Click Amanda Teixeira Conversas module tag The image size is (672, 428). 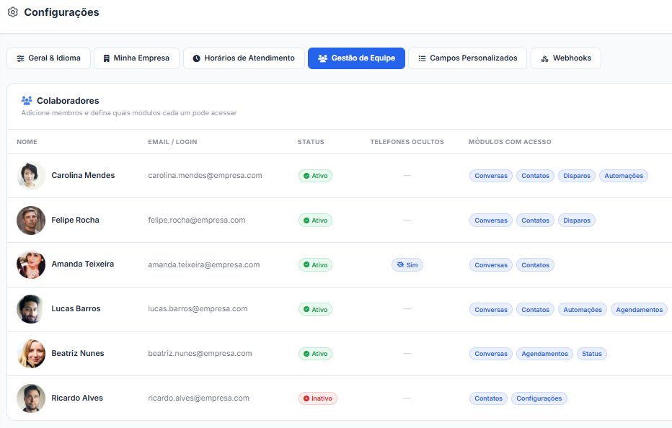click(x=491, y=264)
